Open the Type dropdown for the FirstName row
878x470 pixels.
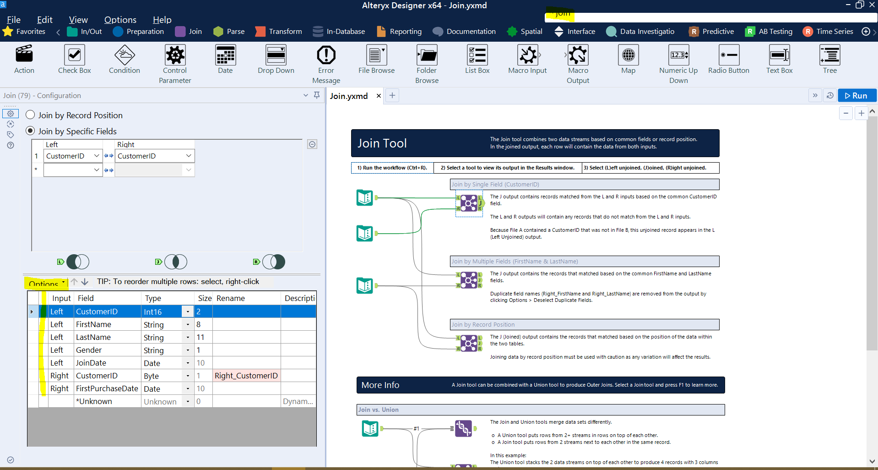pos(187,324)
